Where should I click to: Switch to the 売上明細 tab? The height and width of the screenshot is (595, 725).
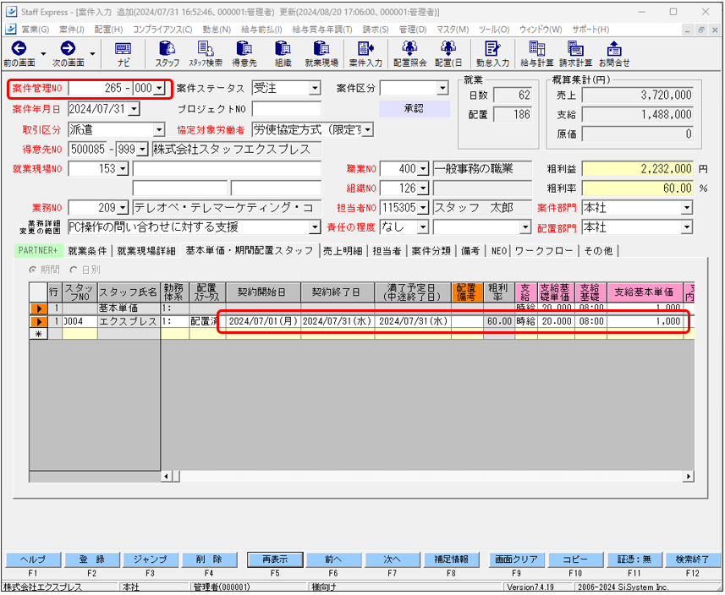click(x=343, y=251)
